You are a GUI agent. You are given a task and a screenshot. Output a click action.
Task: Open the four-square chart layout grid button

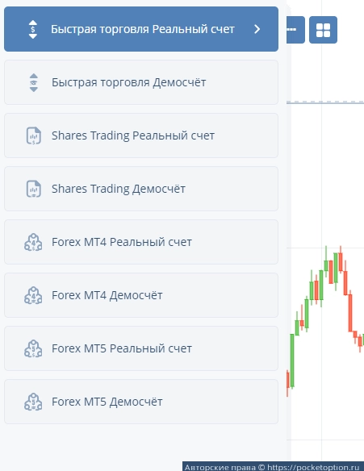click(x=323, y=30)
